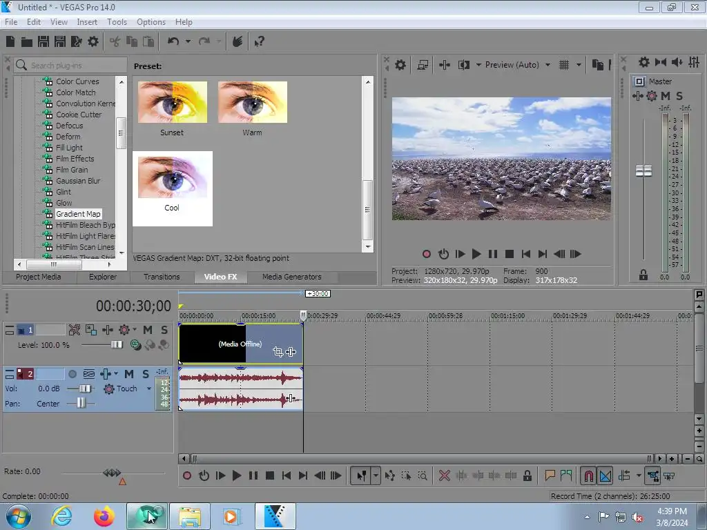The image size is (707, 530).
Task: Toggle snapping magnet button
Action: 588,475
